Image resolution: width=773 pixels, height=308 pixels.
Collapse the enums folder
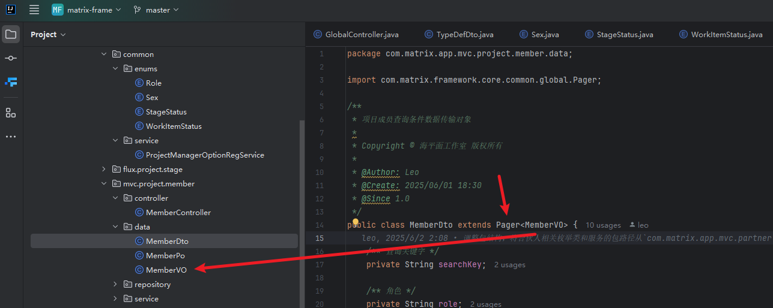click(x=116, y=69)
